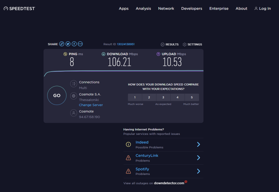Image resolution: width=279 pixels, height=192 pixels.
Task: Open the Developers menu
Action: [192, 8]
